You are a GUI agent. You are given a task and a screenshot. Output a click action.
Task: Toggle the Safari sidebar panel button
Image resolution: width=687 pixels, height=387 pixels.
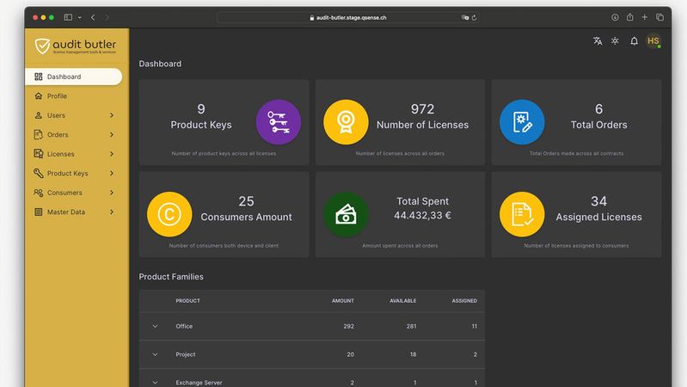(67, 17)
